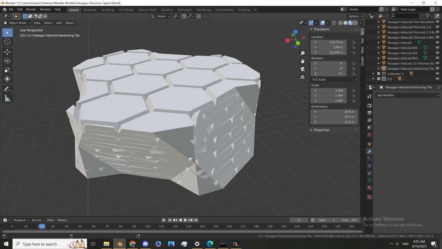Open Blender from the Windows taskbar
The width and height of the screenshot is (442, 249).
[119, 244]
